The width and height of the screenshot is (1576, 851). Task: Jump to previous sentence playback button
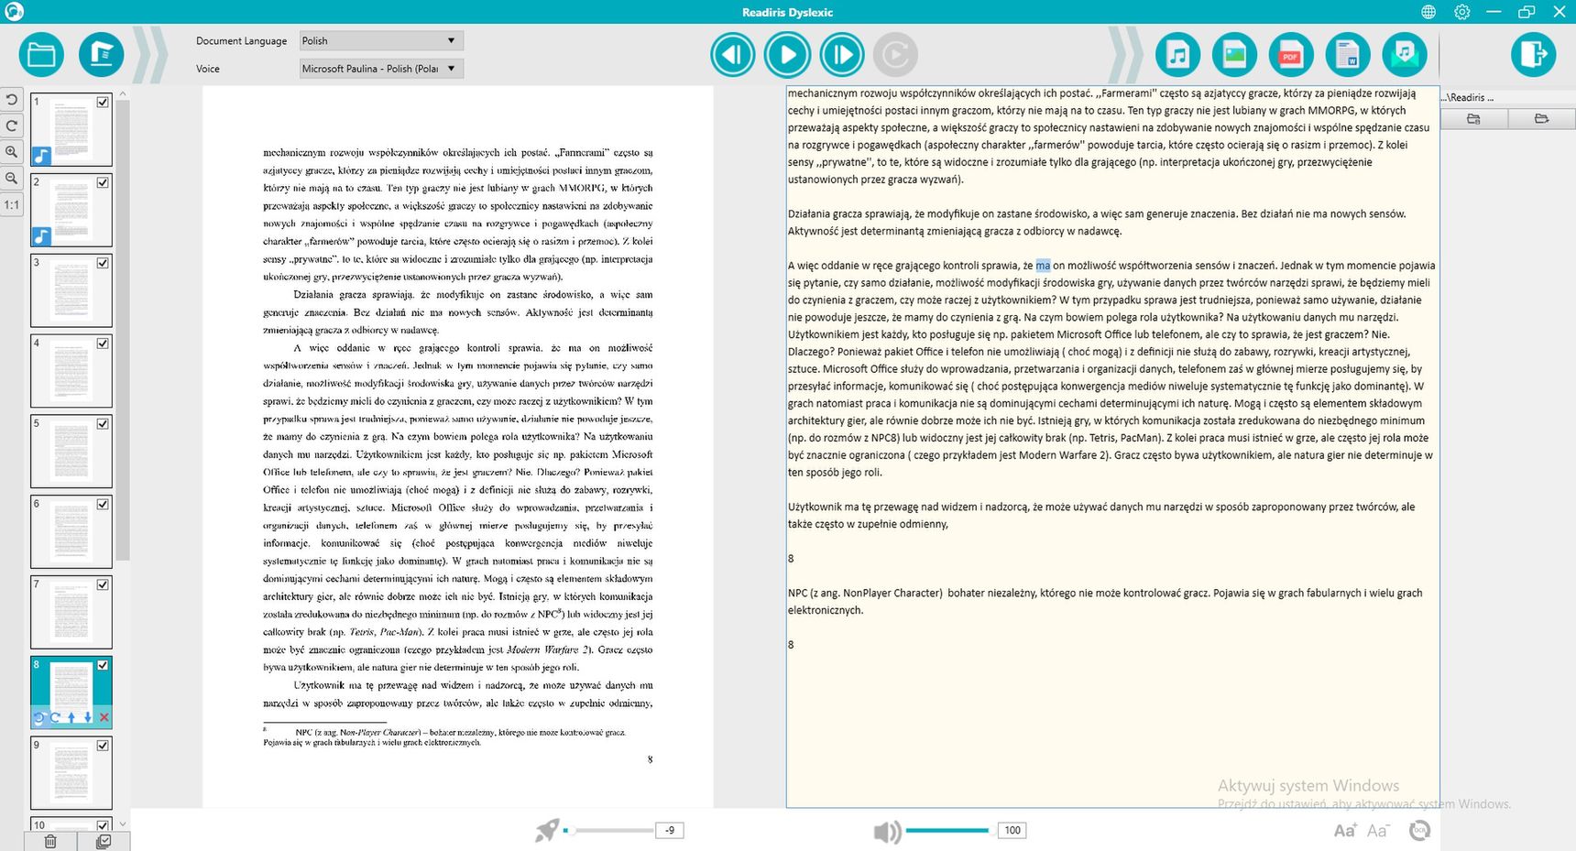[732, 55]
